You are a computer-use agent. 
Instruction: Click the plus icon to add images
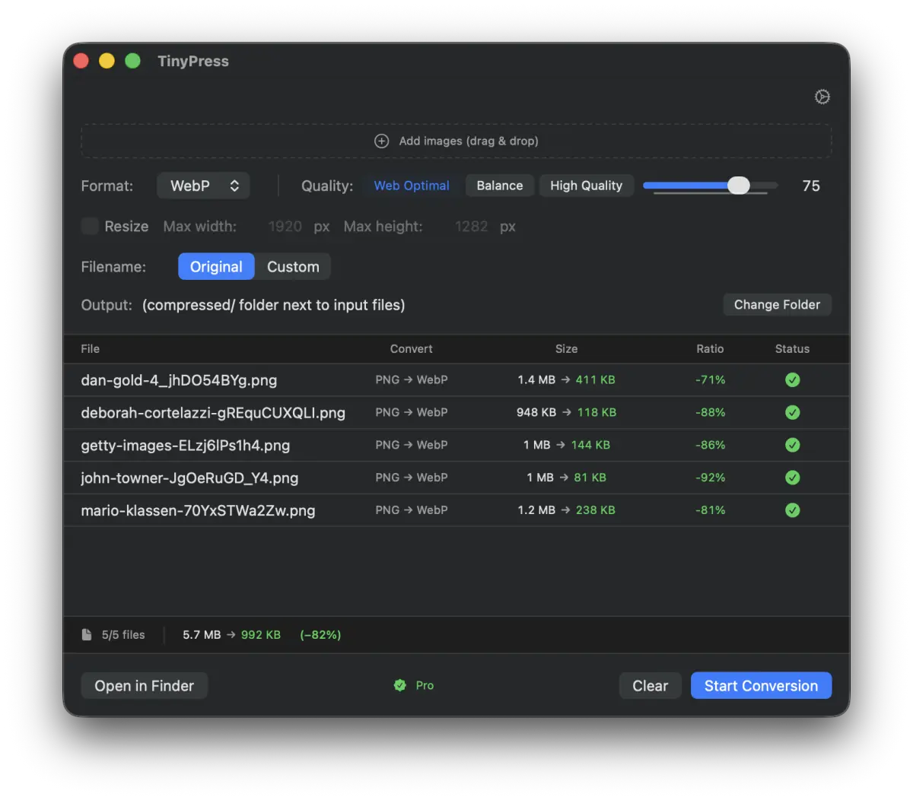click(x=382, y=141)
